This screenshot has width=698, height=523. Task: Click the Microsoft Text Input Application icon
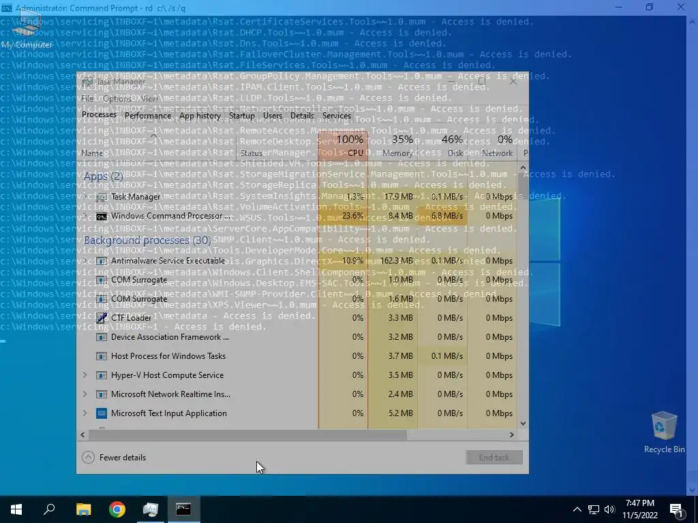[102, 413]
